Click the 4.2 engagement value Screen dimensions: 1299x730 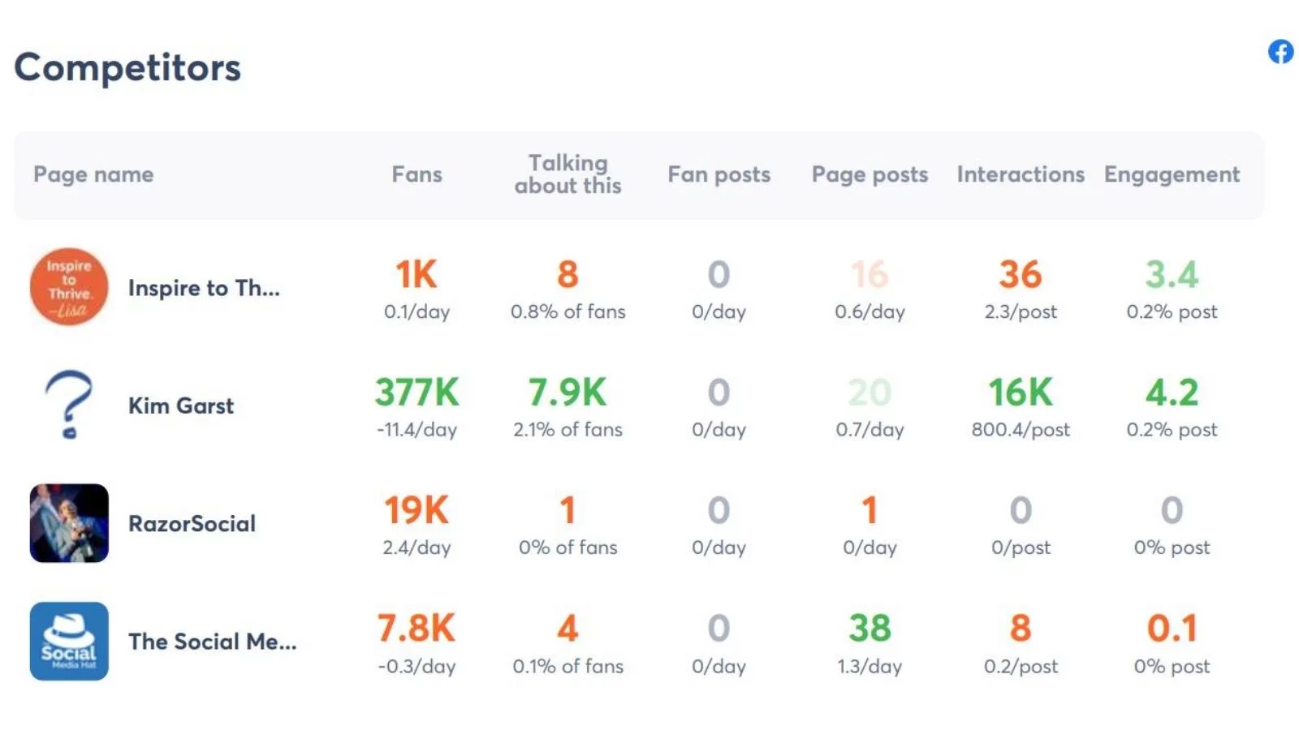tap(1172, 393)
